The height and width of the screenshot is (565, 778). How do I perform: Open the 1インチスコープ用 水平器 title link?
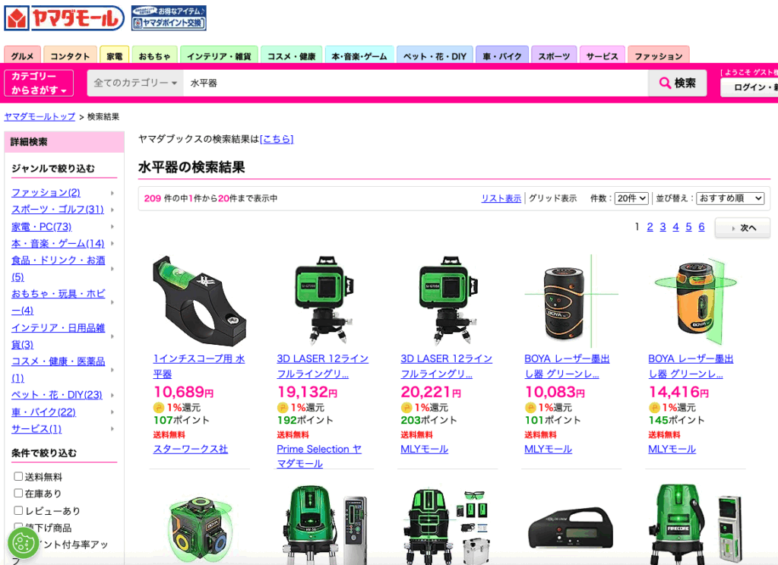point(199,366)
